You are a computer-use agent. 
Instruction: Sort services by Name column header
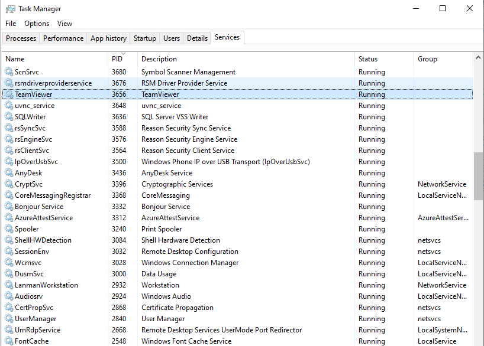tap(55, 59)
